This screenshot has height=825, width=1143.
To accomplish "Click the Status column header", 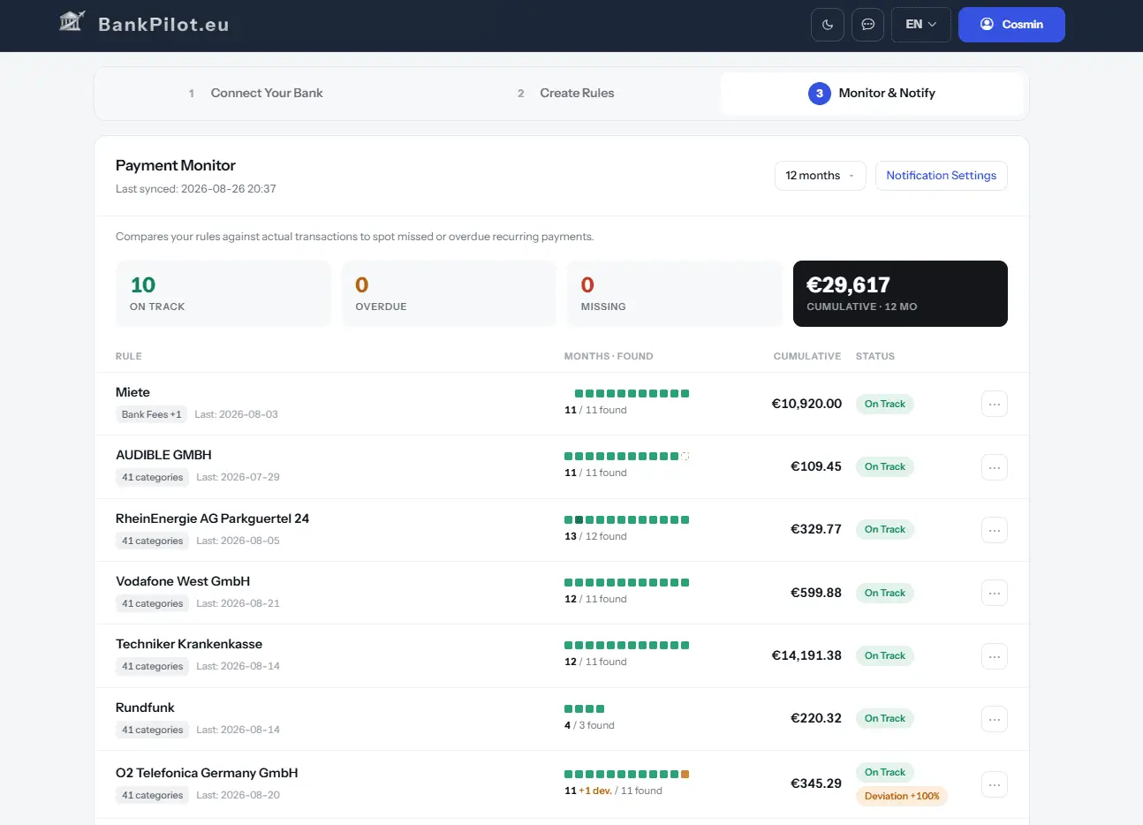I will tap(875, 356).
